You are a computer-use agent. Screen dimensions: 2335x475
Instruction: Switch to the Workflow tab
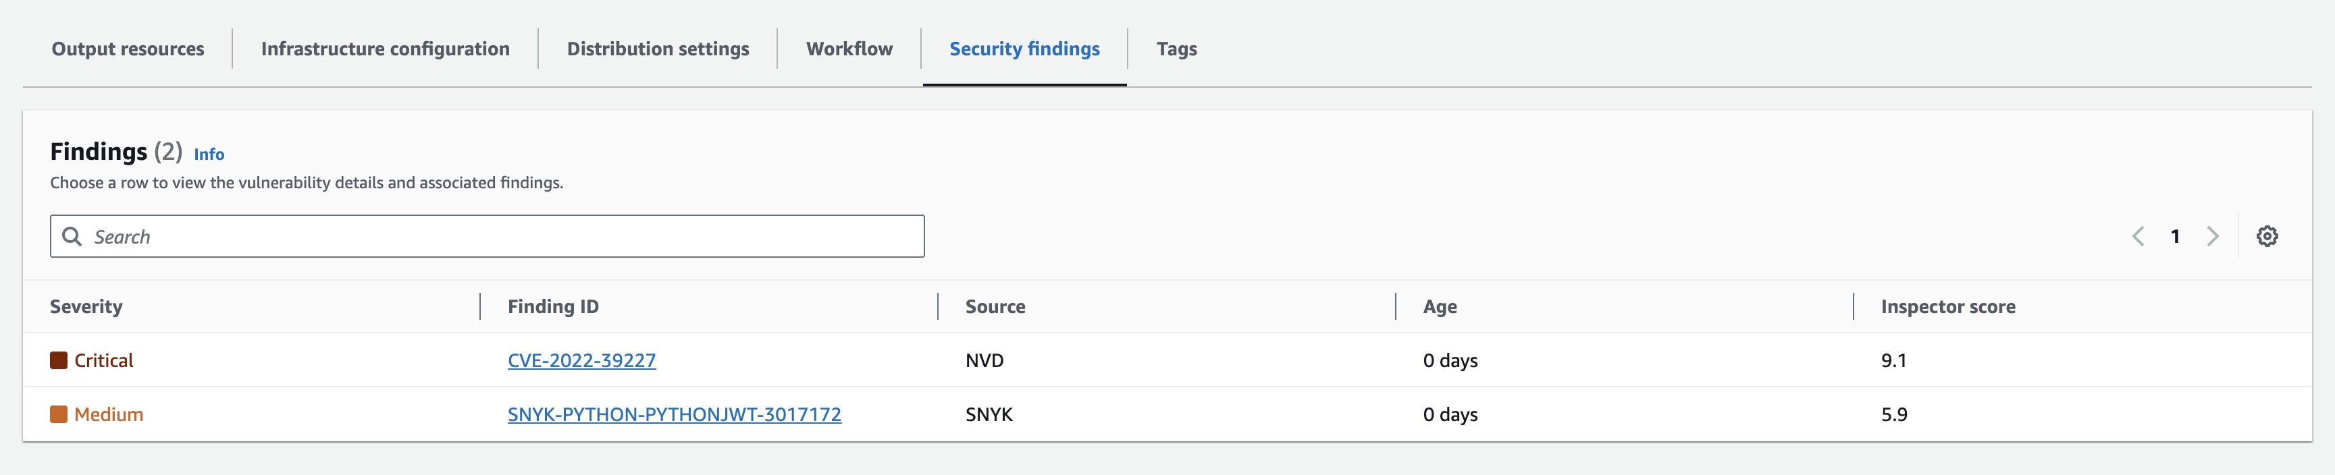[848, 49]
